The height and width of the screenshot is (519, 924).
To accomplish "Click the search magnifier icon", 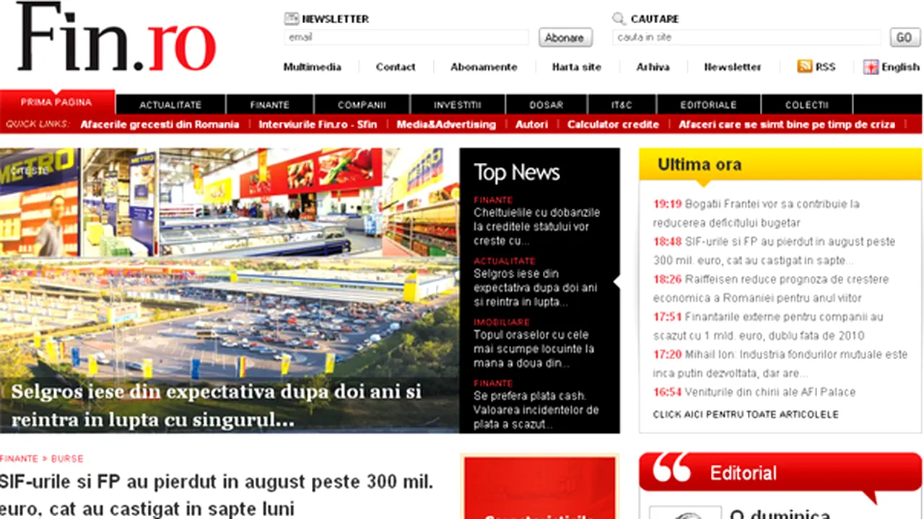I will pyautogui.click(x=619, y=19).
